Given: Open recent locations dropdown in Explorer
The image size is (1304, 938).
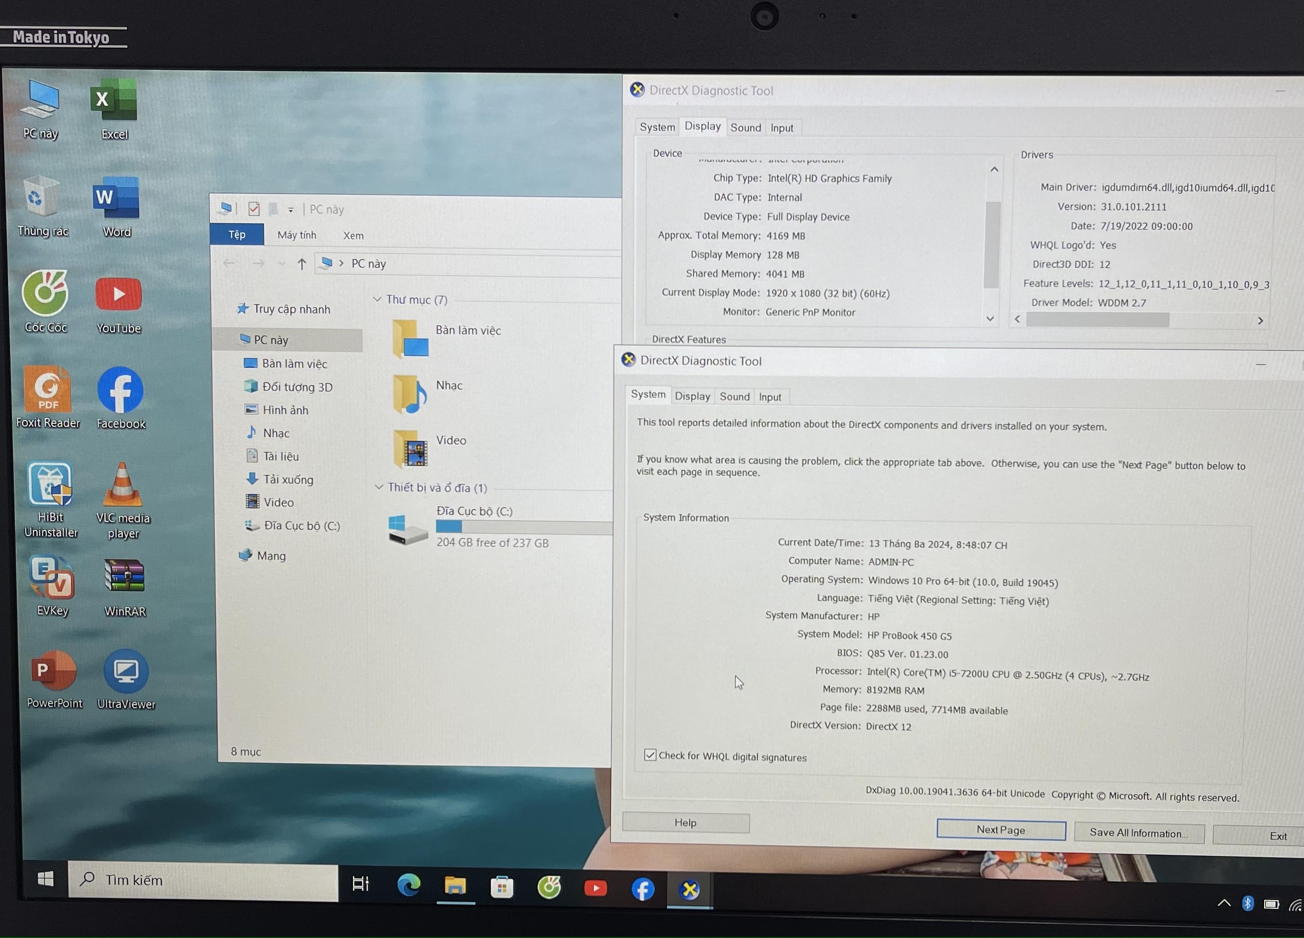Looking at the screenshot, I should (x=281, y=264).
